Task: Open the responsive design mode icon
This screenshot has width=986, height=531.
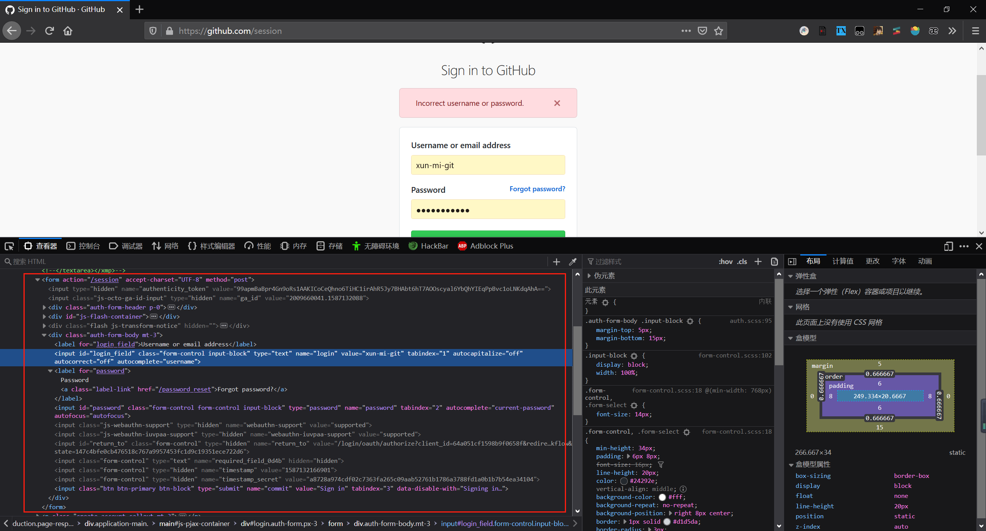Action: [948, 246]
